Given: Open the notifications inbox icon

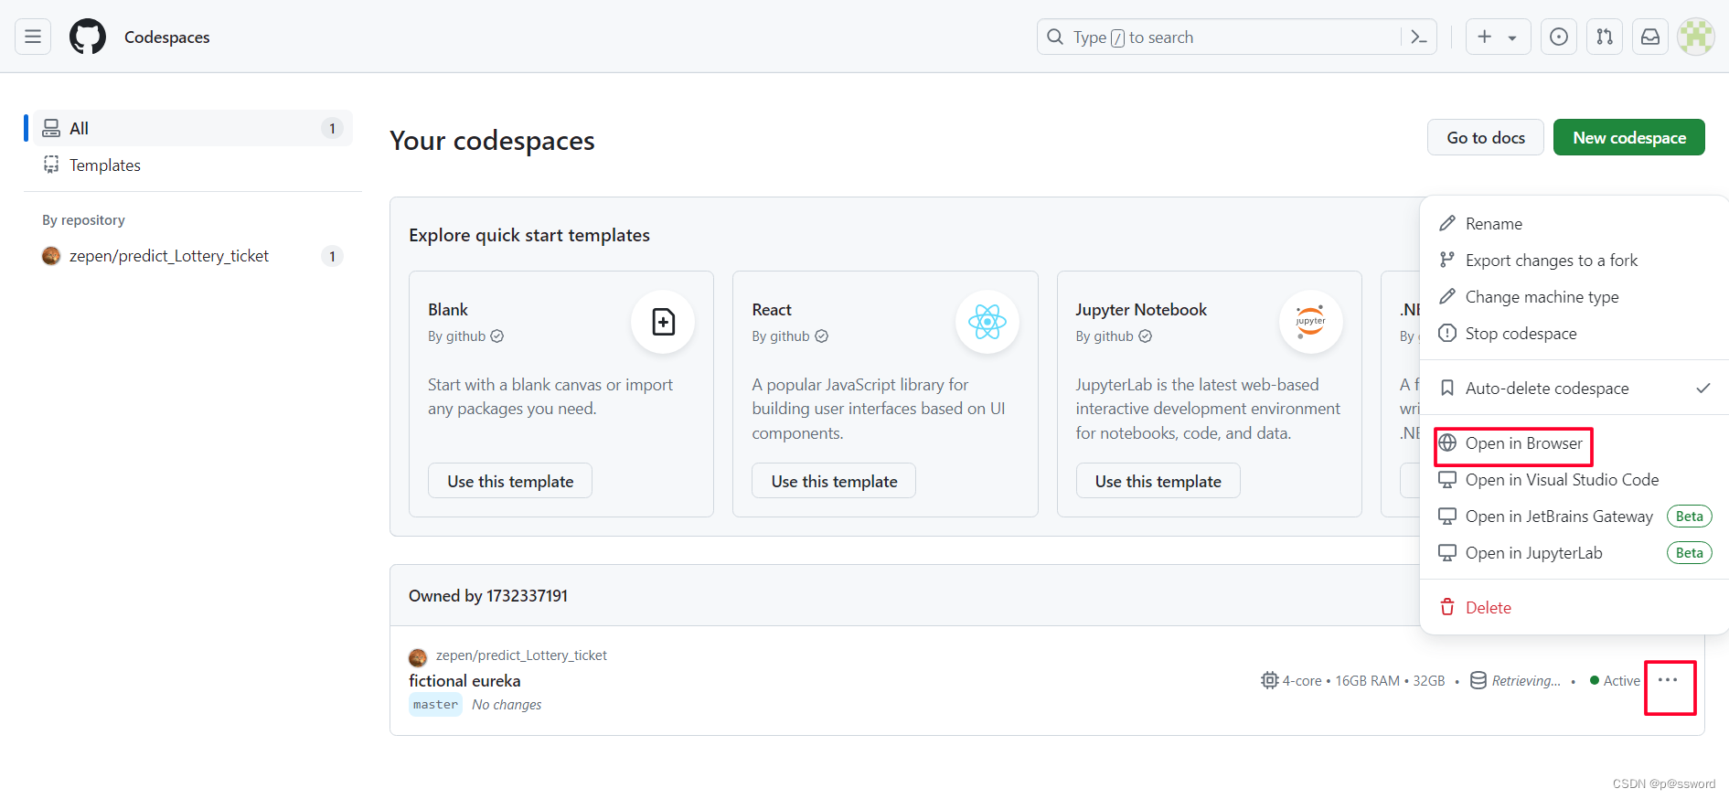Looking at the screenshot, I should click(1650, 37).
